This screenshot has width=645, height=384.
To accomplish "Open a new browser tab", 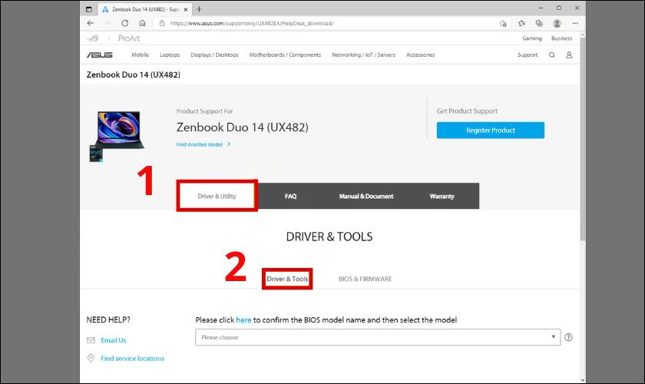I will pos(199,9).
